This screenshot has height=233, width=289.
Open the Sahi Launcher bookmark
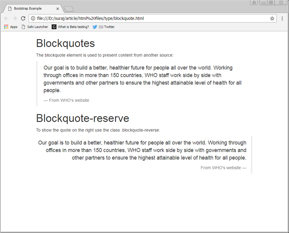pyautogui.click(x=35, y=27)
